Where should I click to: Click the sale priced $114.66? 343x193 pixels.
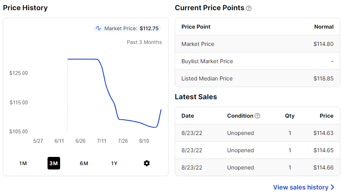click(257, 168)
